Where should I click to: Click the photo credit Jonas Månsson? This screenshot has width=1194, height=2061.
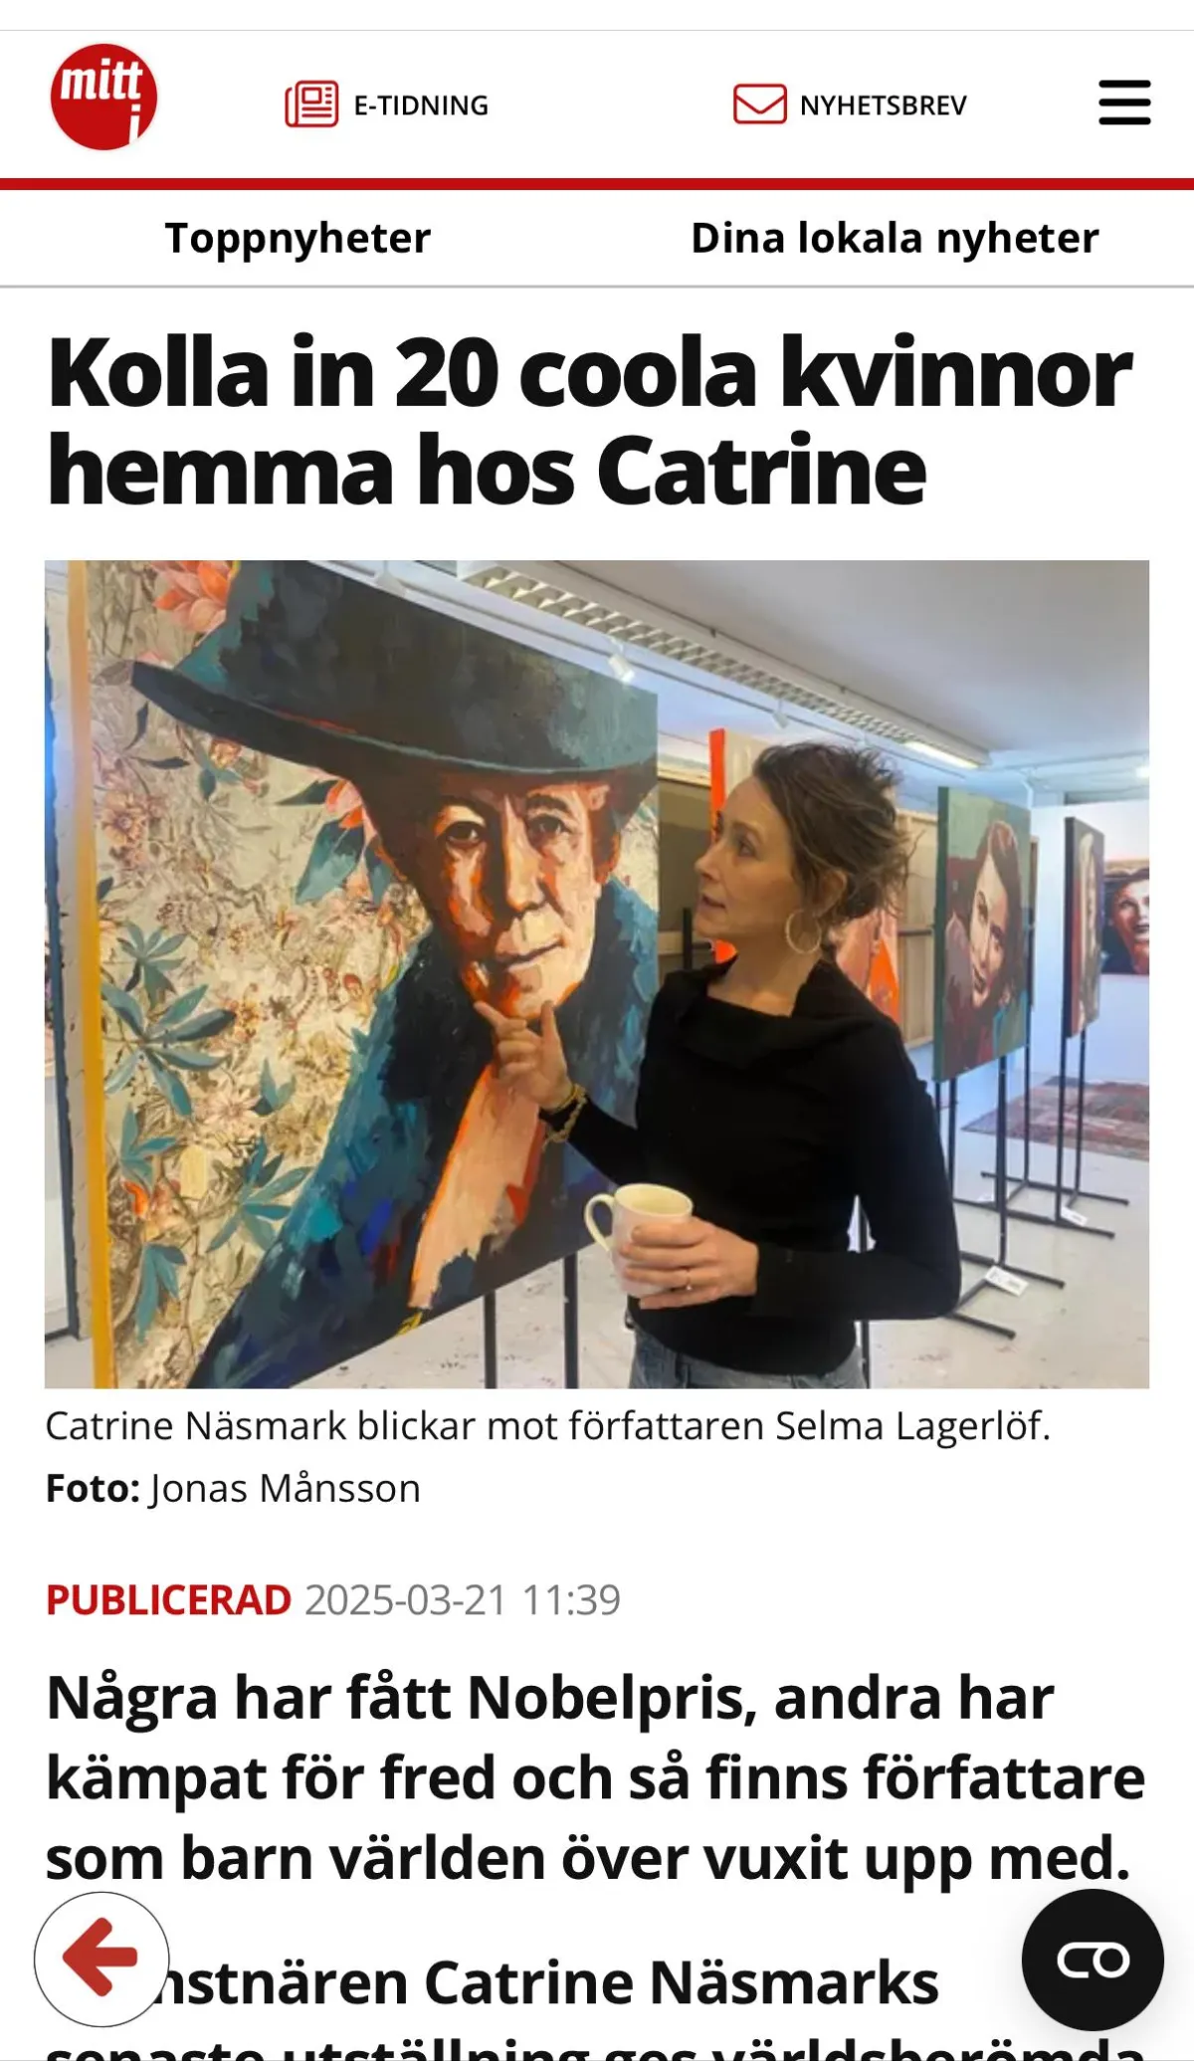[286, 1489]
